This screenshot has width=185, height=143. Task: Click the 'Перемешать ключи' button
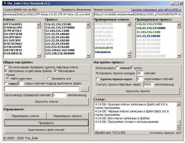coord(25,116)
